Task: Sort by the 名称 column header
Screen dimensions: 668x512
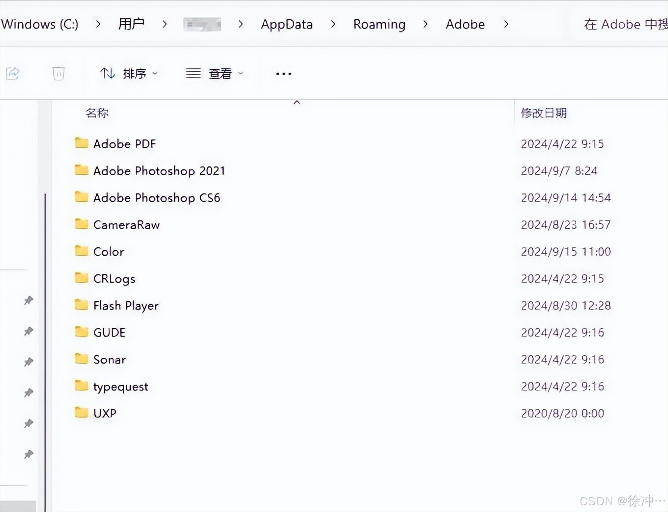Action: [97, 113]
